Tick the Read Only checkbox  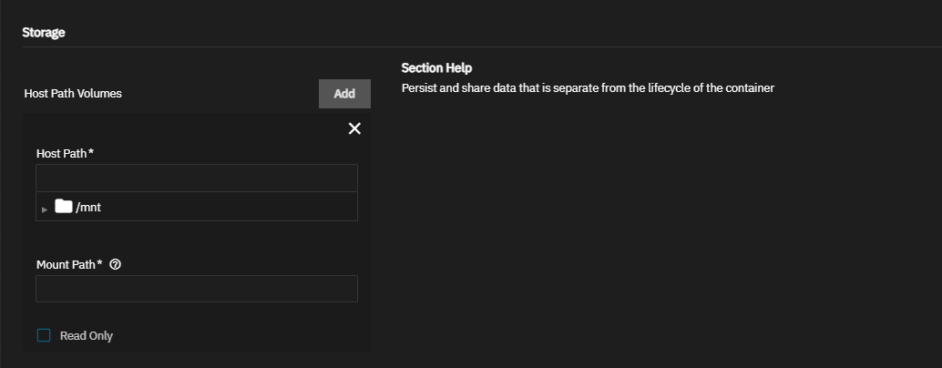pyautogui.click(x=44, y=335)
